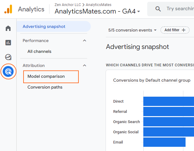Collapse the Attribution section
Screen dimensions: 194x151
tap(84, 65)
